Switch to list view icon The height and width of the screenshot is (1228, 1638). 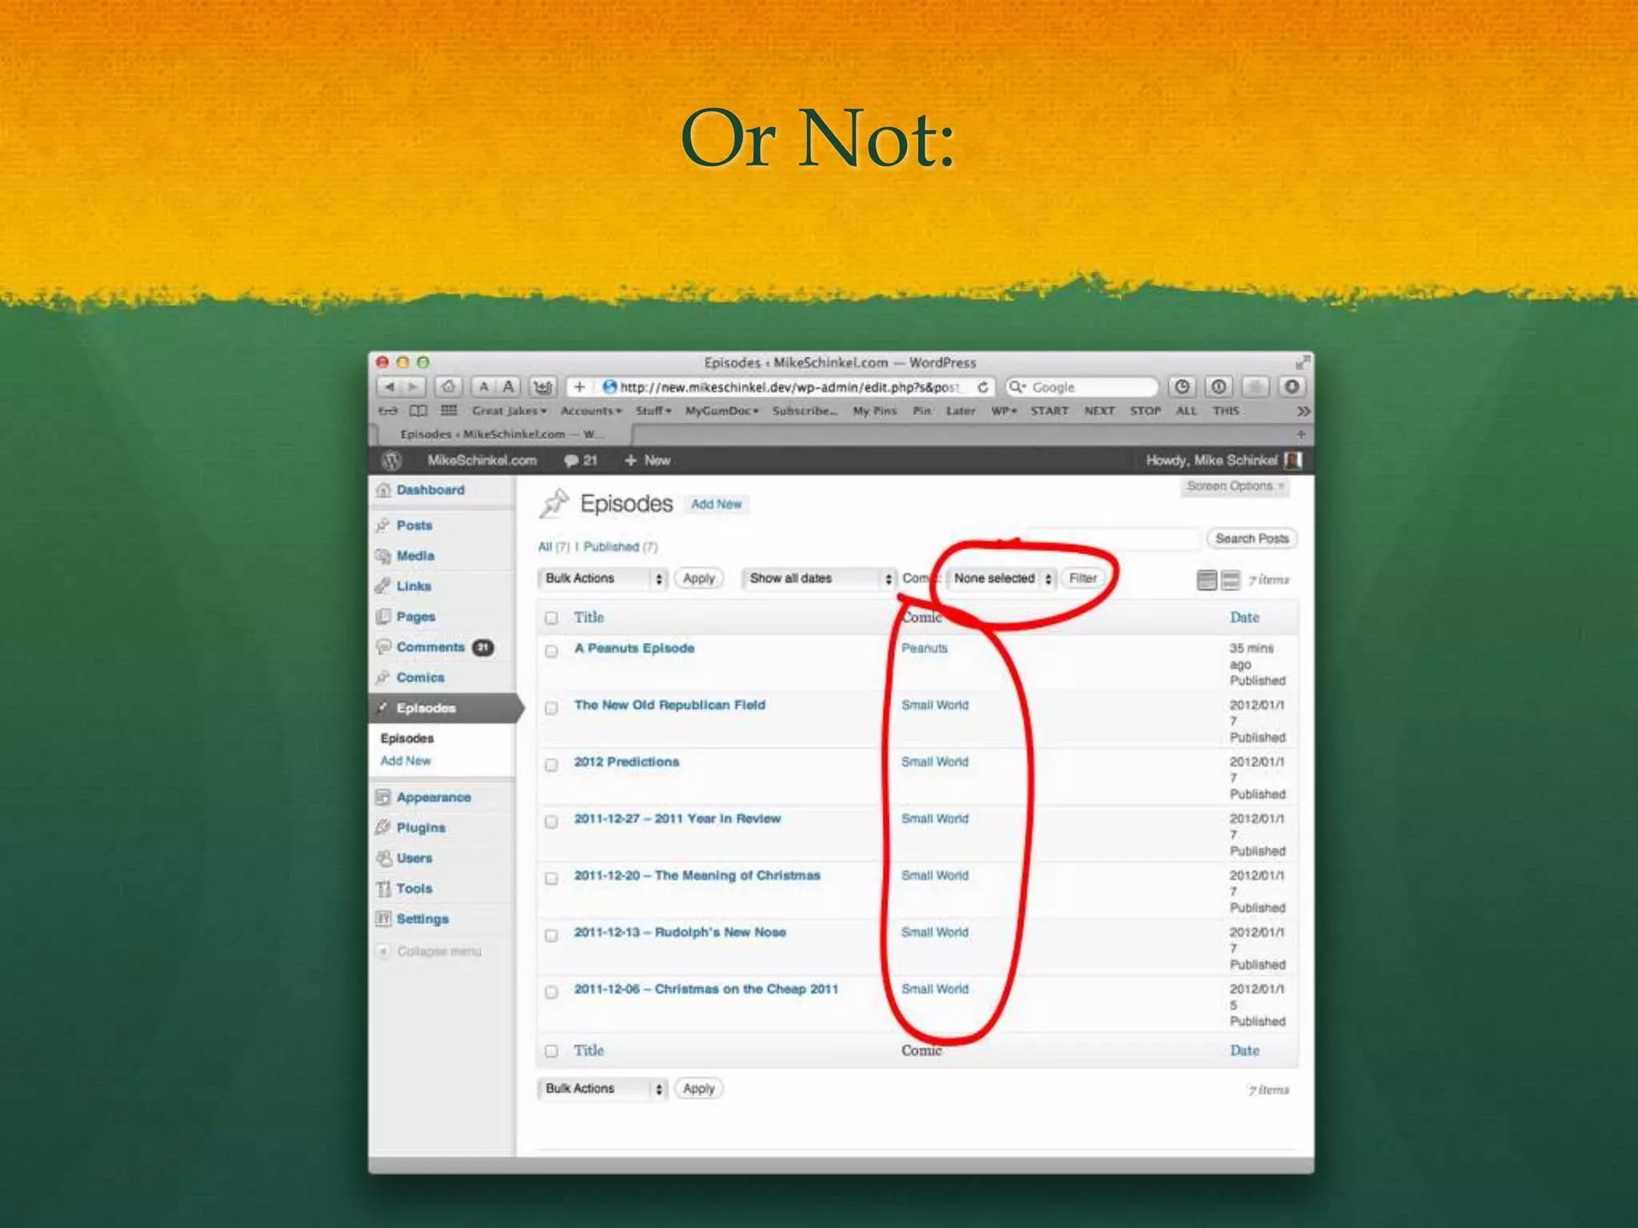tap(1206, 580)
